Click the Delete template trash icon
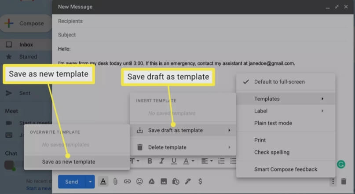This screenshot has height=194, width=355. (140, 147)
